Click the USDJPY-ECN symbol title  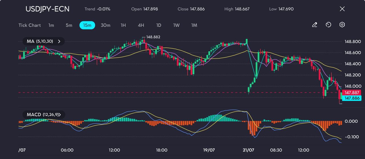[47, 9]
